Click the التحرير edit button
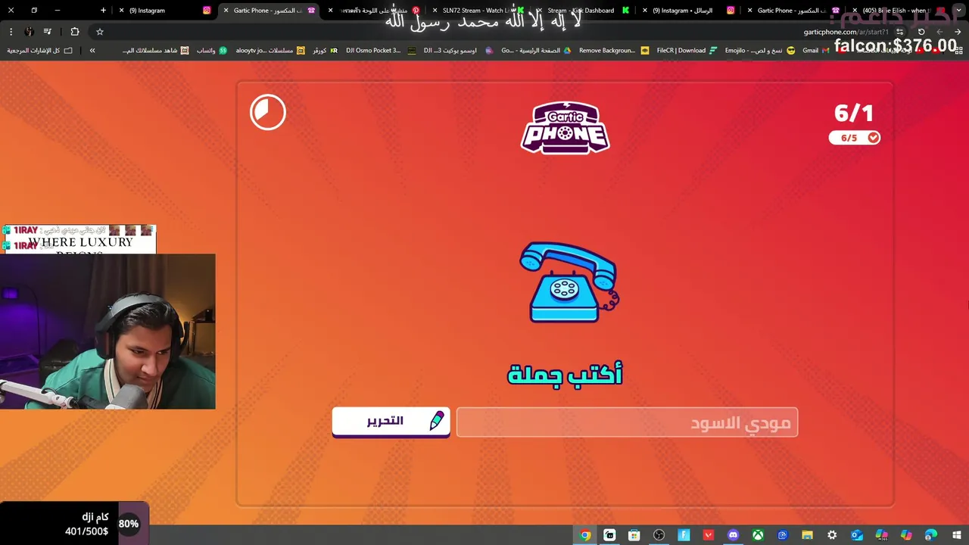 391,421
